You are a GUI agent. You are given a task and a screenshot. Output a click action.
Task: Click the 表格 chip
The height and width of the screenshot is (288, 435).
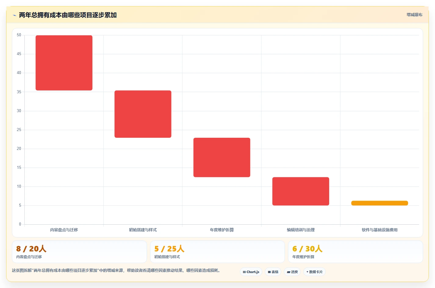point(273,272)
